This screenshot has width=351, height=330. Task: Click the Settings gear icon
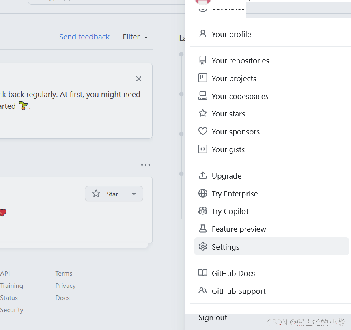202,247
